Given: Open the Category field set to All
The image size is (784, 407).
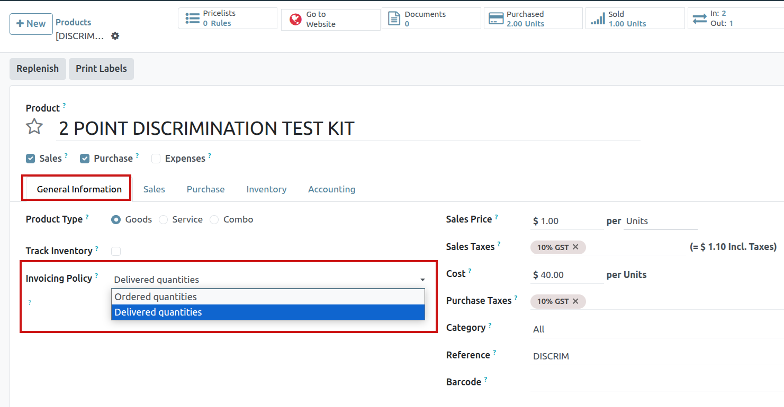Looking at the screenshot, I should click(656, 329).
